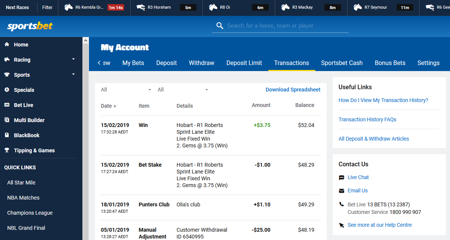The image size is (450, 240).
Task: Open Transaction History FAQs link
Action: click(x=367, y=119)
